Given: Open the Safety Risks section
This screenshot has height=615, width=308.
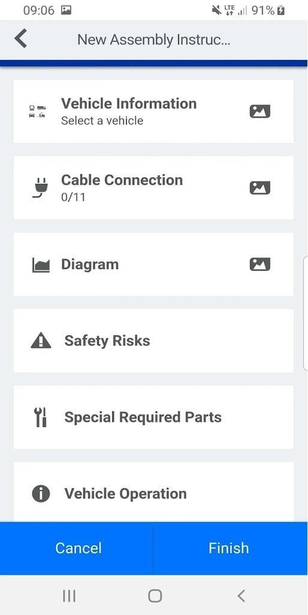Looking at the screenshot, I should click(153, 341).
